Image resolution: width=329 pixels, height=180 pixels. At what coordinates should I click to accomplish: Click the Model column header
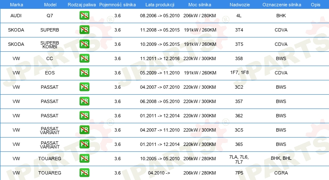tap(50, 5)
